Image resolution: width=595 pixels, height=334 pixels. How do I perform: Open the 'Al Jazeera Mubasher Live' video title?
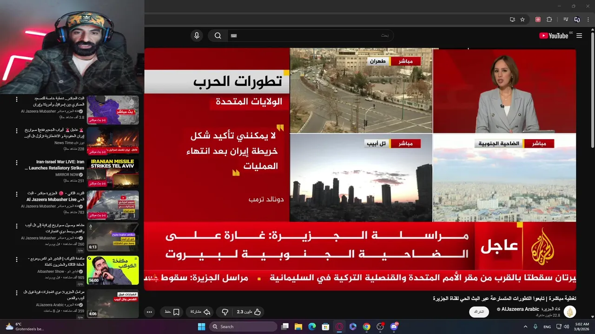point(55,196)
